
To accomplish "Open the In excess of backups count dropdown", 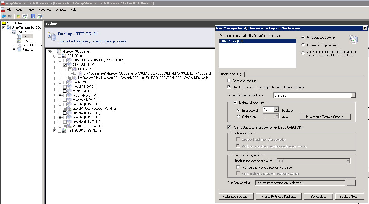I will click(x=277, y=109).
